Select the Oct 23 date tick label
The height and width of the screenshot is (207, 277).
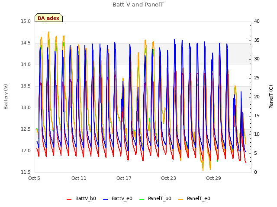click(x=168, y=178)
